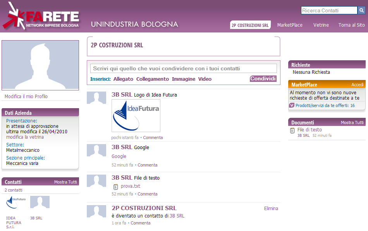Click the '2 contatti' text
The height and width of the screenshot is (231, 368).
pyautogui.click(x=14, y=190)
